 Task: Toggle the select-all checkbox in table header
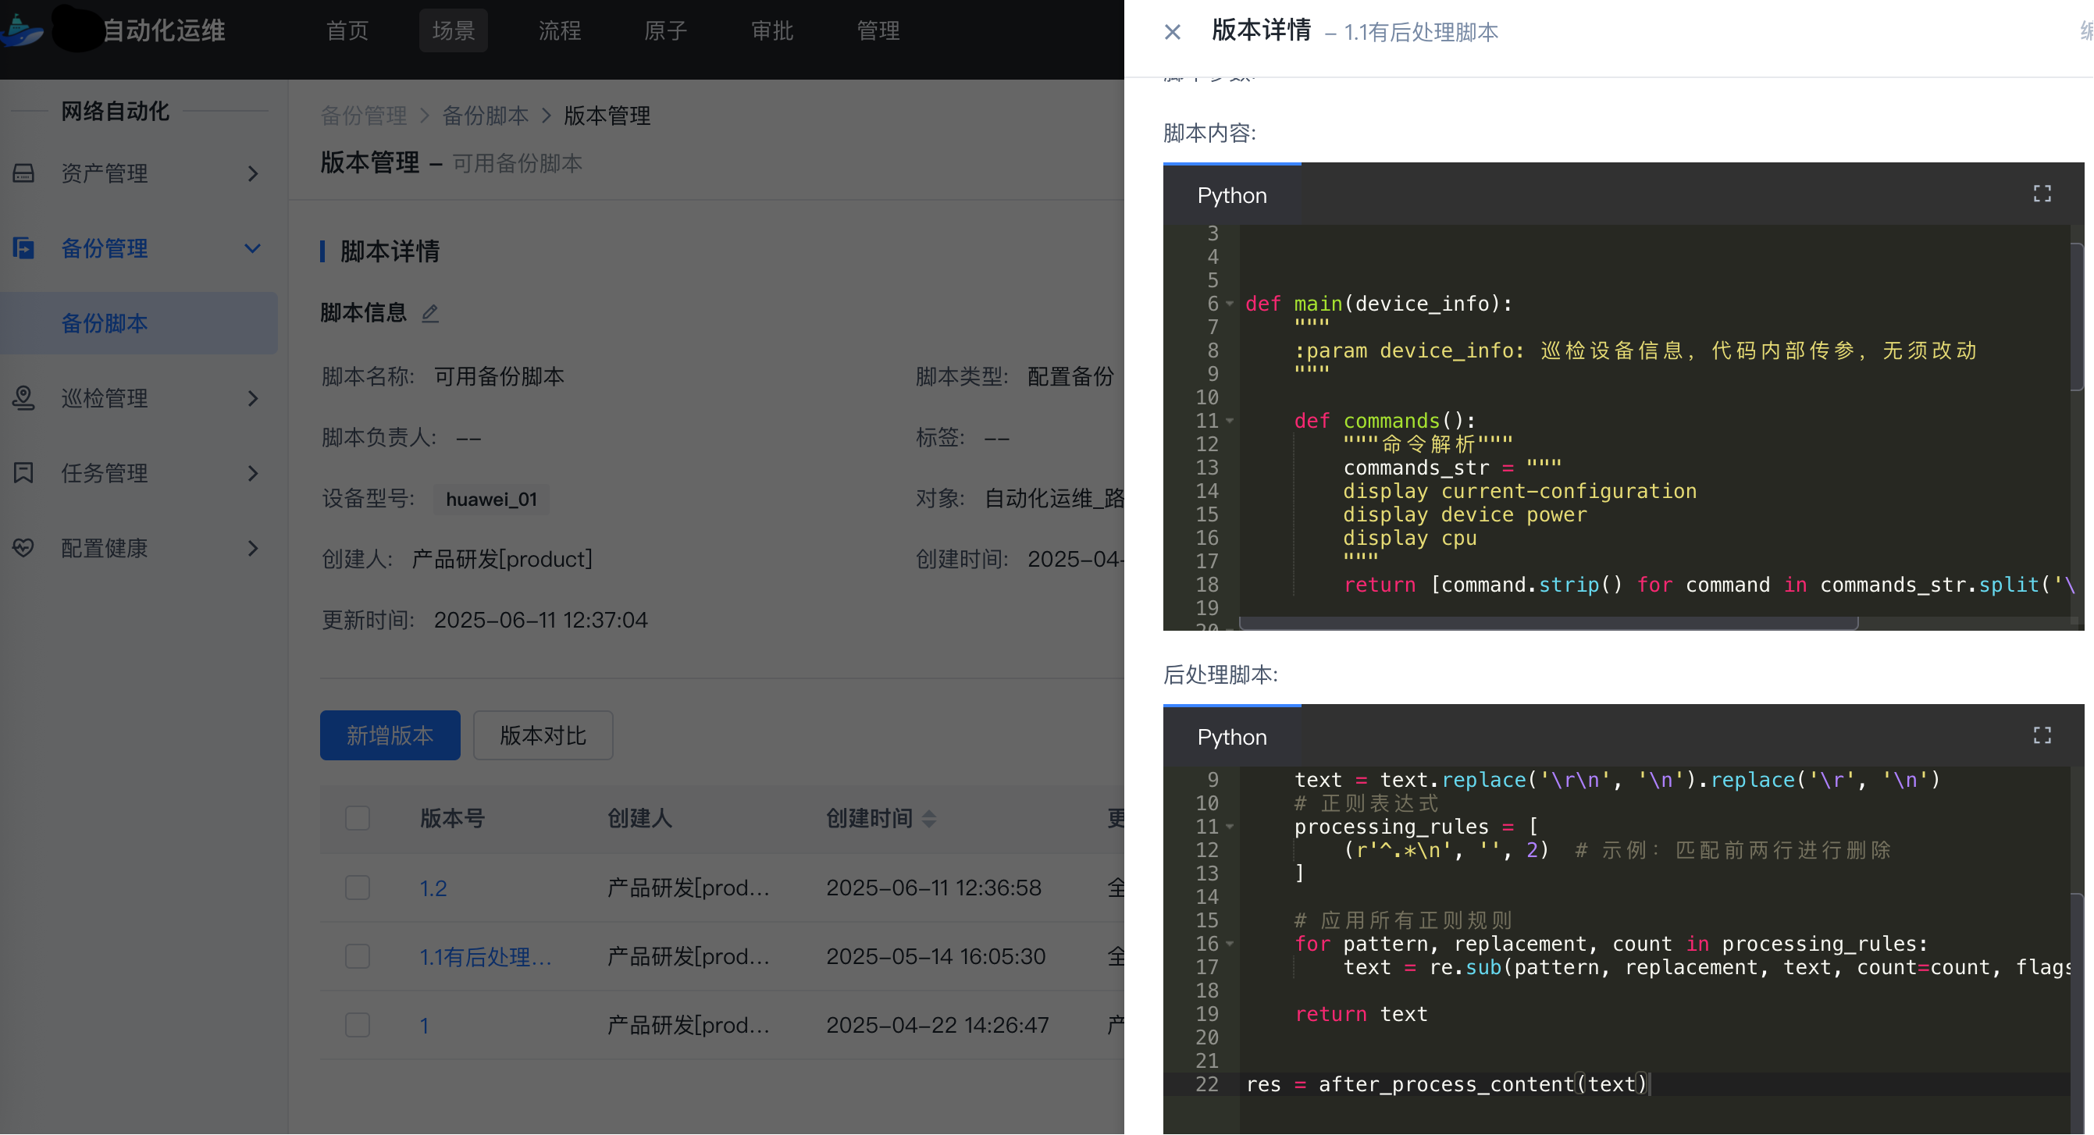[357, 817]
